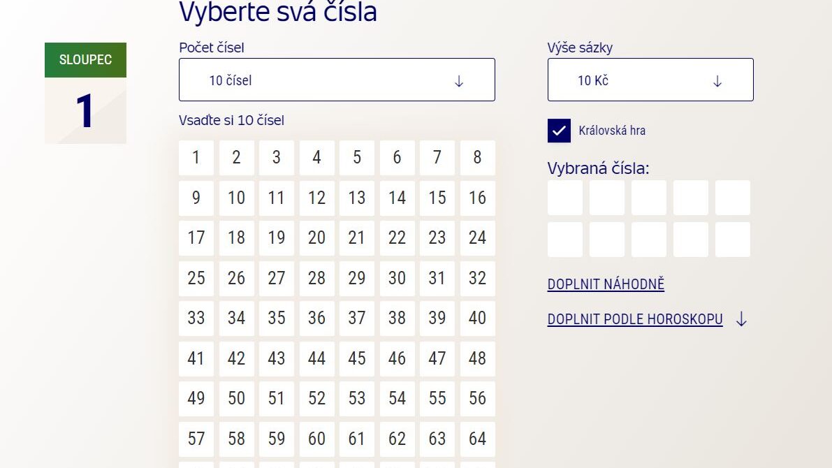Image resolution: width=832 pixels, height=468 pixels.
Task: Select number 41 in the grid
Action: click(x=196, y=358)
